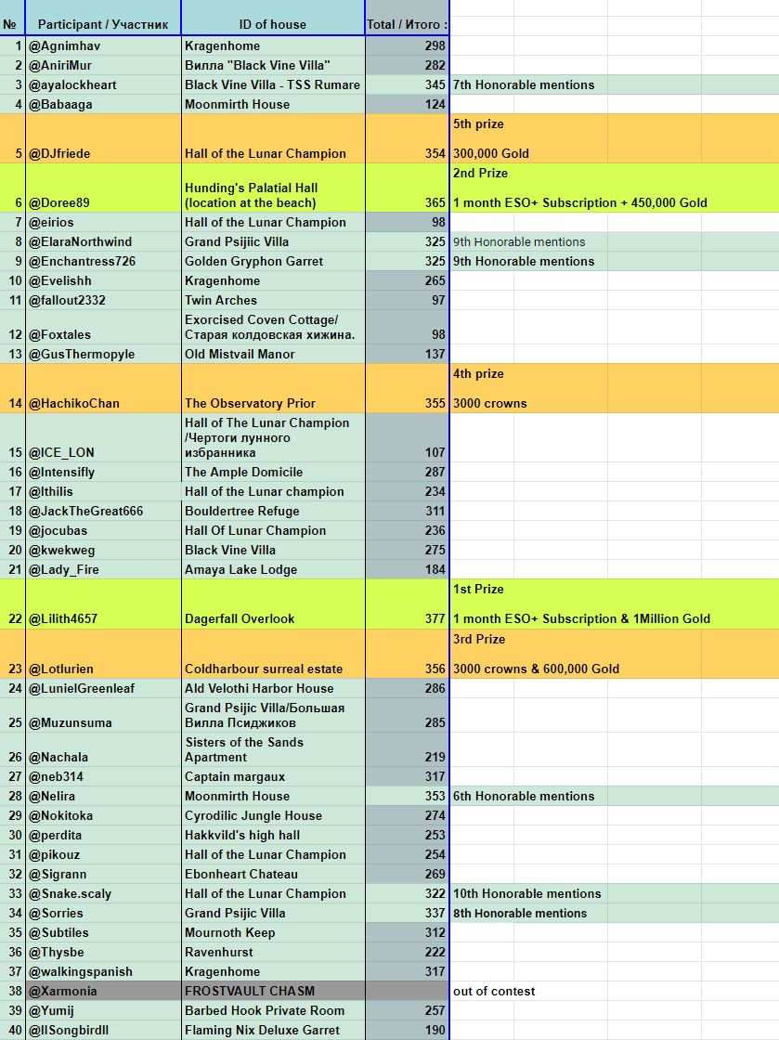Screen dimensions: 779x1040
Task: Click the @HachikoChan cell
Action: point(103,388)
